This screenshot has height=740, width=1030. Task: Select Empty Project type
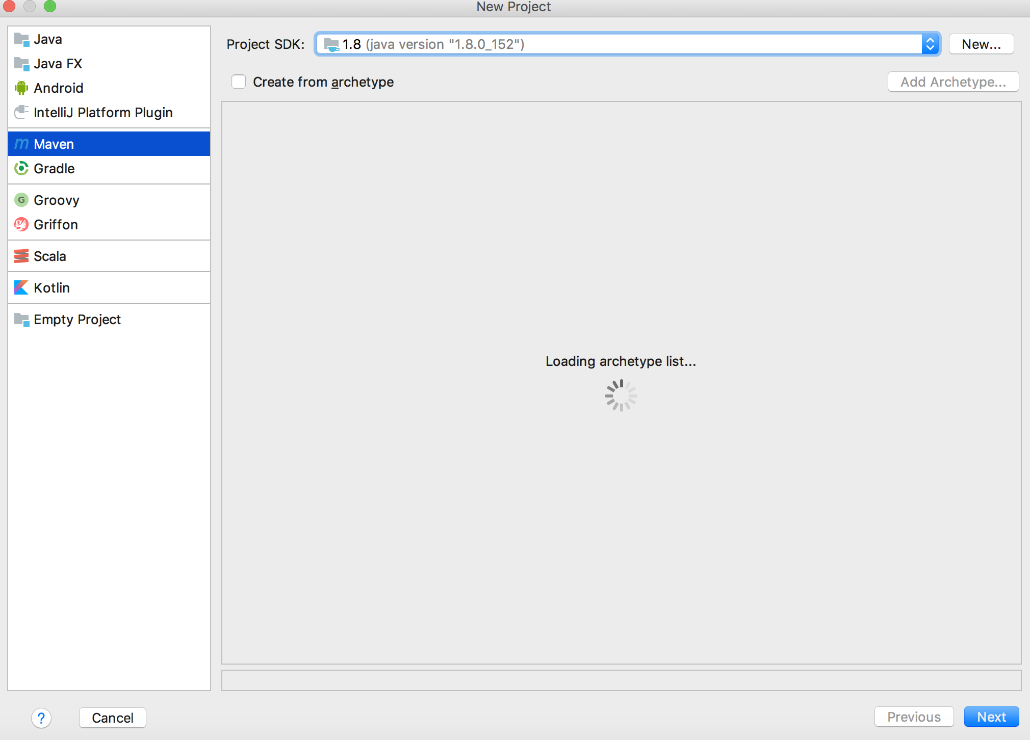coord(109,320)
